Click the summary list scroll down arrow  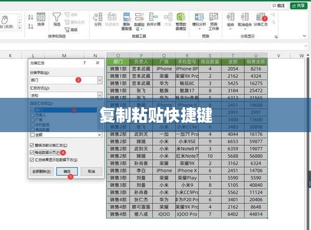99,135
